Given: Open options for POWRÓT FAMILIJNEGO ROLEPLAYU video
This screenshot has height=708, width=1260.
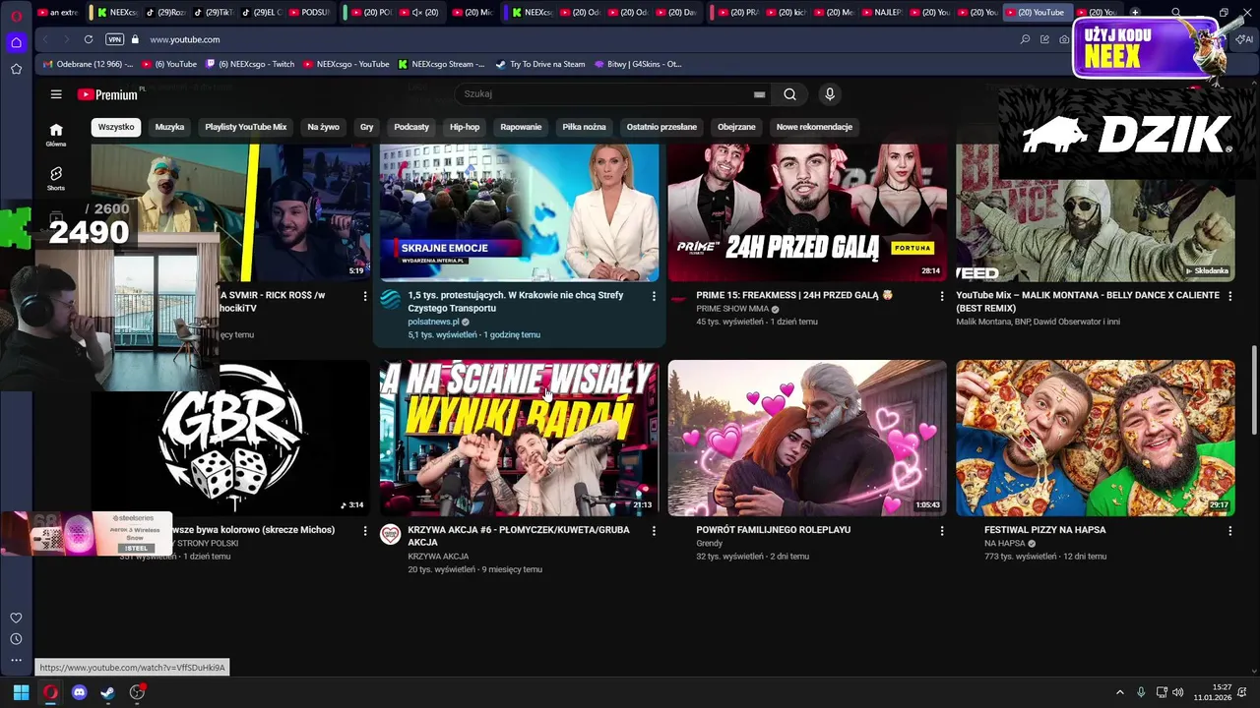Looking at the screenshot, I should [x=942, y=531].
